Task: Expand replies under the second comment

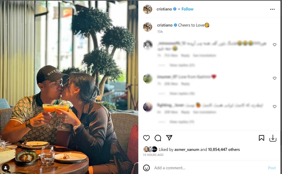Action: [182, 93]
